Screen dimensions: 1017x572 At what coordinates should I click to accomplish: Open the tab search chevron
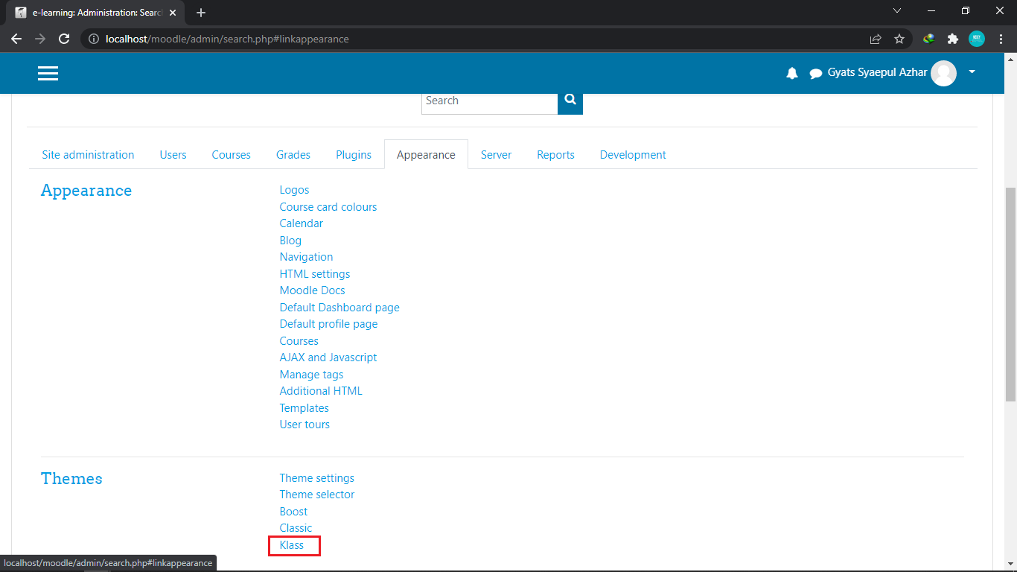pyautogui.click(x=897, y=10)
